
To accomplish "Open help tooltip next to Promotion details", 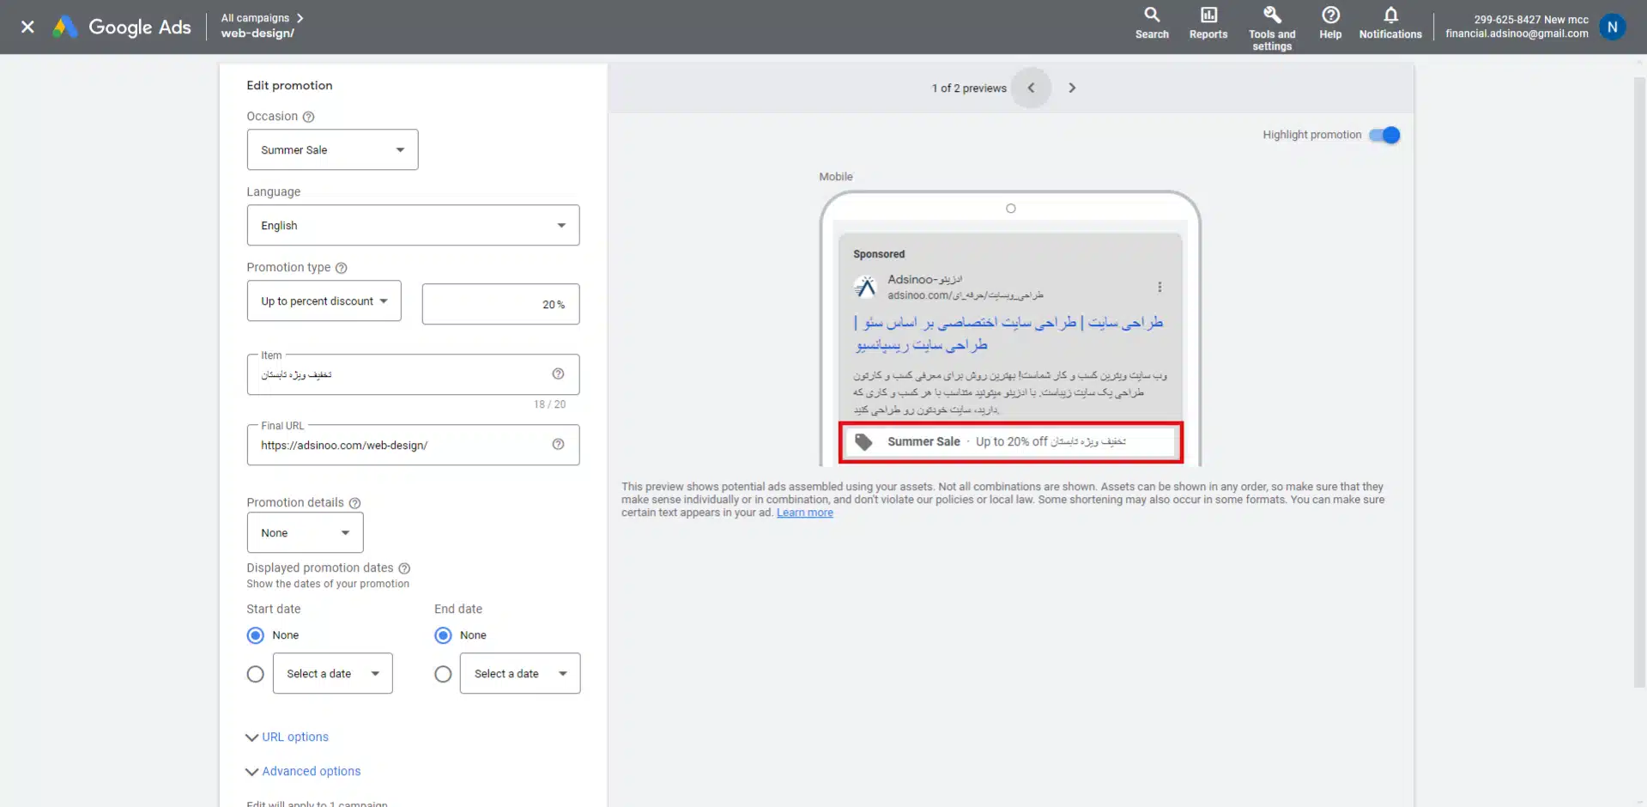I will coord(354,503).
